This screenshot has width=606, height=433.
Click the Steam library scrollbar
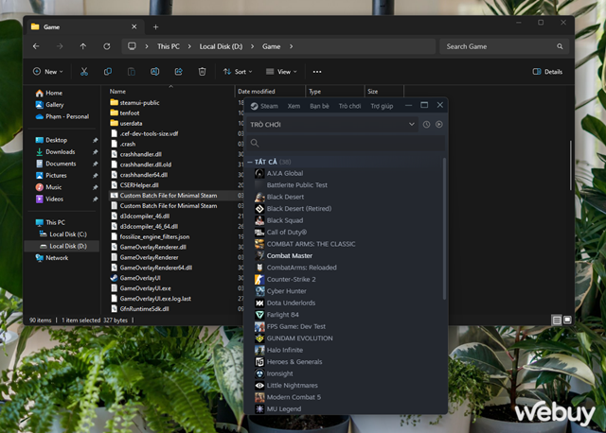pos(444,229)
